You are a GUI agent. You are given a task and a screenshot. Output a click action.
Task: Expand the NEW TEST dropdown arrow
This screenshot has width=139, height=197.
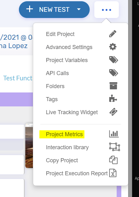[x=79, y=9]
